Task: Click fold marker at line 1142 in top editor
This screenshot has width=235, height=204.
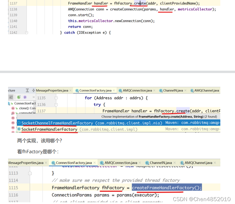Action: (27, 33)
